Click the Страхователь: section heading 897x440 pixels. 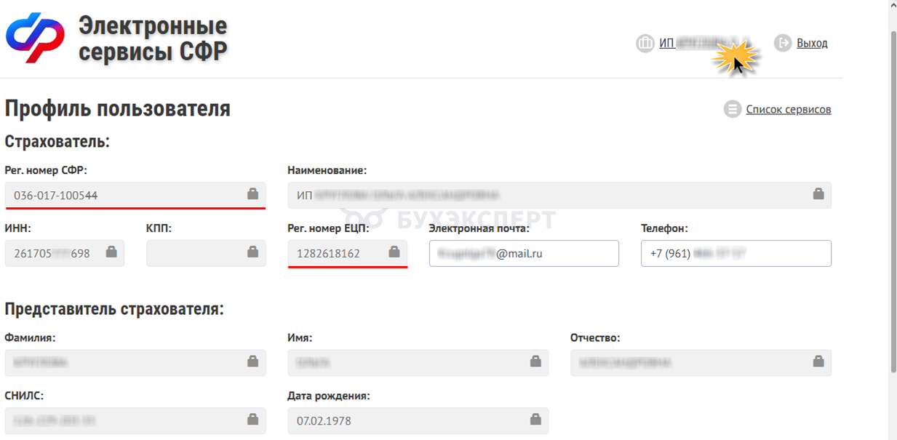click(57, 141)
